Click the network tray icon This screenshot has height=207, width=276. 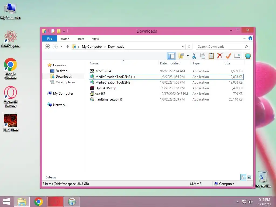click(x=244, y=202)
